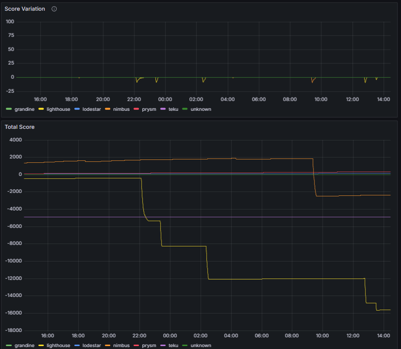Image resolution: width=401 pixels, height=349 pixels.
Task: Click the purple teku line in Total Score chart
Action: point(243,217)
